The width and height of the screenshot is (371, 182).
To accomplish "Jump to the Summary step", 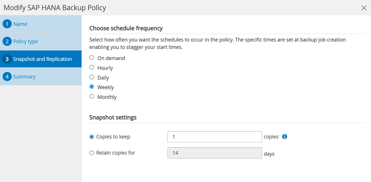I will (x=24, y=77).
